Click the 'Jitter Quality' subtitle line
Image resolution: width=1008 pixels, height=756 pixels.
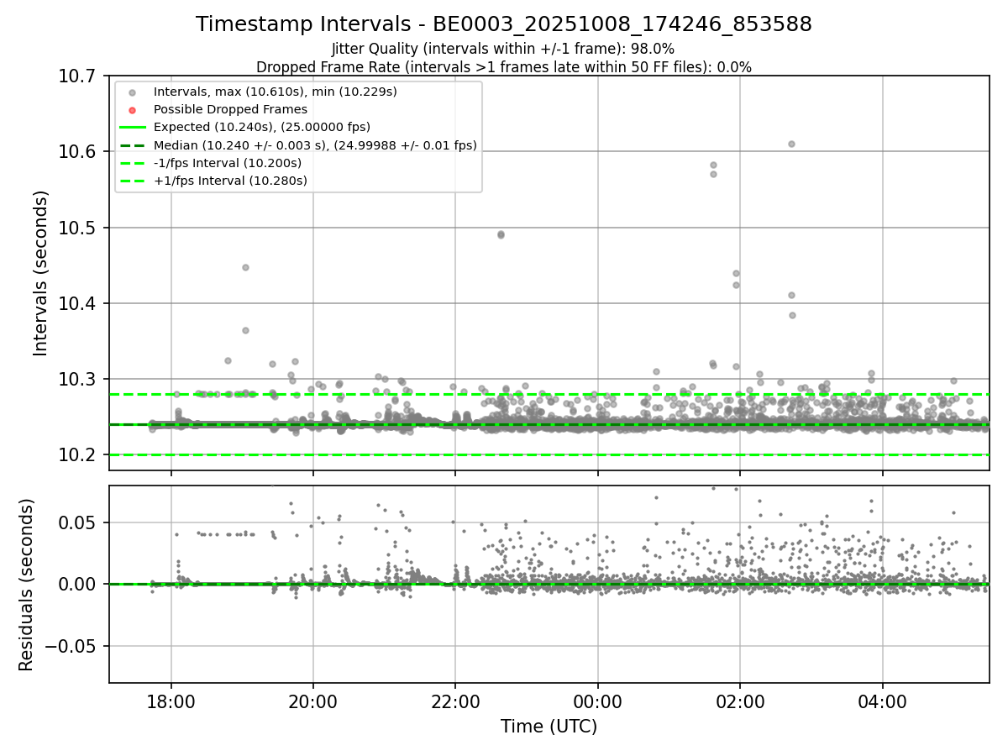coord(503,49)
